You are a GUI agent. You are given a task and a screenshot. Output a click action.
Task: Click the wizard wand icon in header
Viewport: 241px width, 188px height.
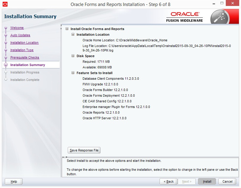(x=220, y=17)
